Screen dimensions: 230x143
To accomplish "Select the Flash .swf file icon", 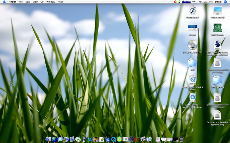I will coord(192,11).
